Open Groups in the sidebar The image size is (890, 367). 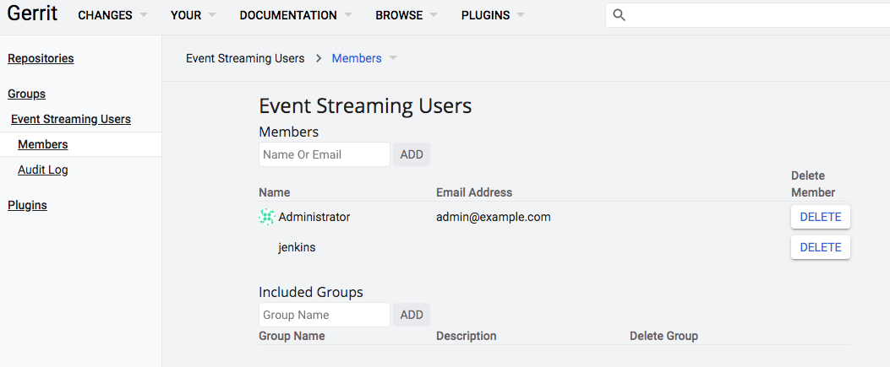pos(26,94)
